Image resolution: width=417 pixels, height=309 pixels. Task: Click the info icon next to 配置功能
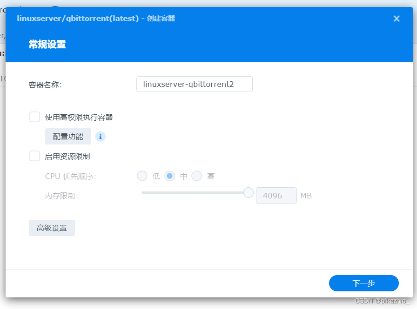[x=100, y=137]
